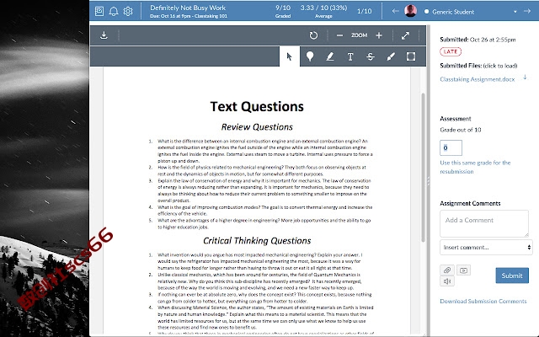
Task: Click Download Submission Comments link
Action: pos(483,302)
